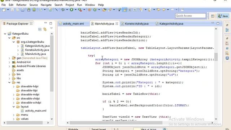Collapse the layout folder node

[x=14, y=107]
